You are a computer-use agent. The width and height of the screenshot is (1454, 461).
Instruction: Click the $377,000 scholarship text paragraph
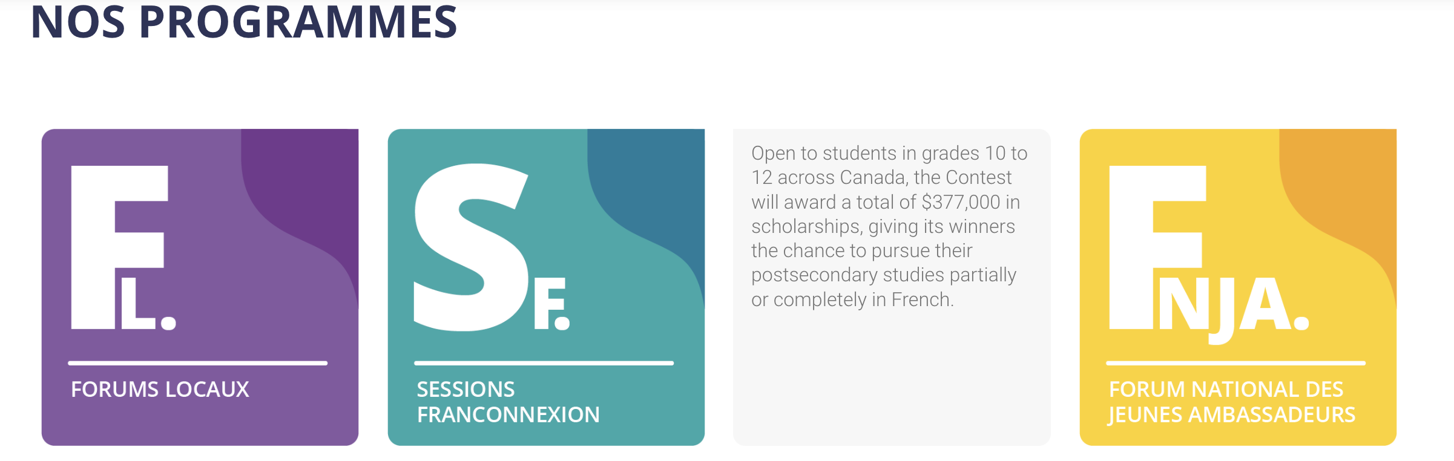coord(889,226)
